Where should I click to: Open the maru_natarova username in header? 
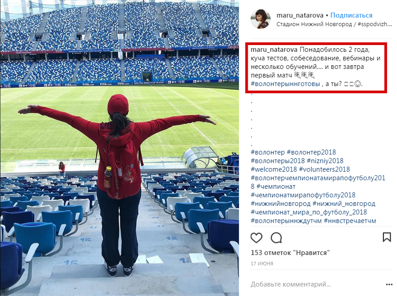(x=300, y=15)
